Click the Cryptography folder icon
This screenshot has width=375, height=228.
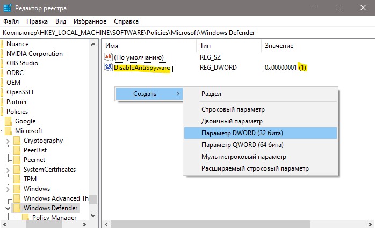pyautogui.click(x=17, y=141)
